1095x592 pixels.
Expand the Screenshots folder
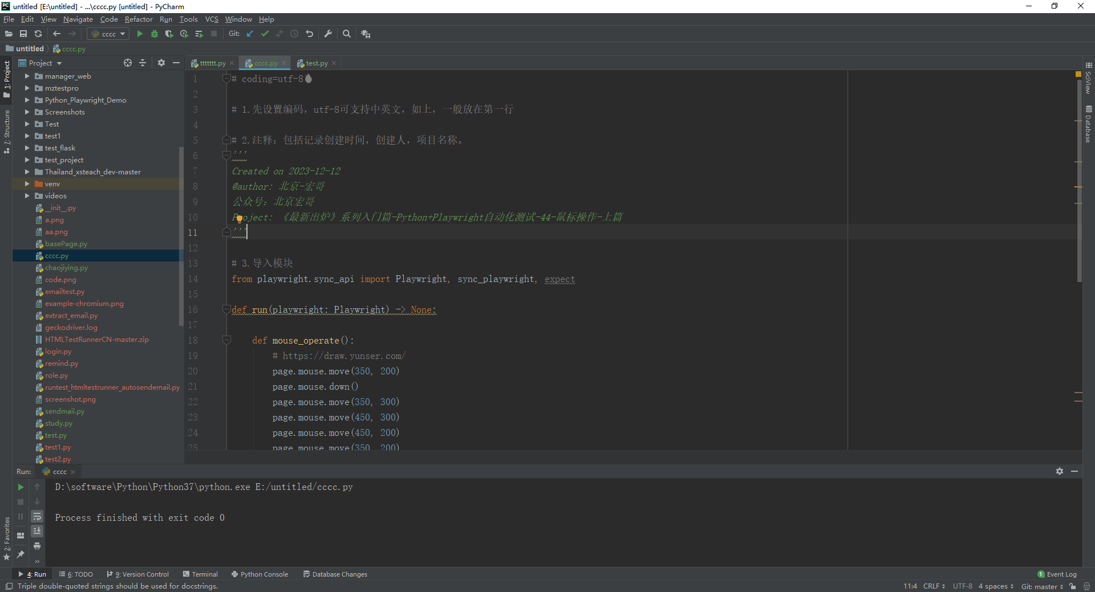click(26, 112)
